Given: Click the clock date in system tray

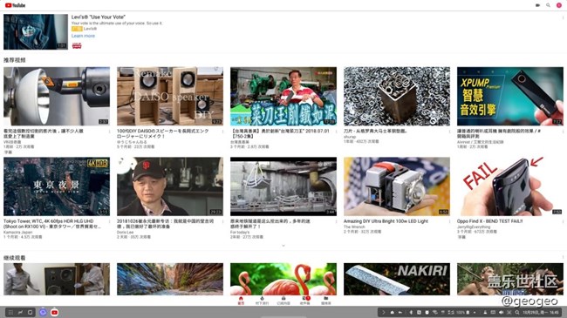Looking at the screenshot, I should [541, 312].
